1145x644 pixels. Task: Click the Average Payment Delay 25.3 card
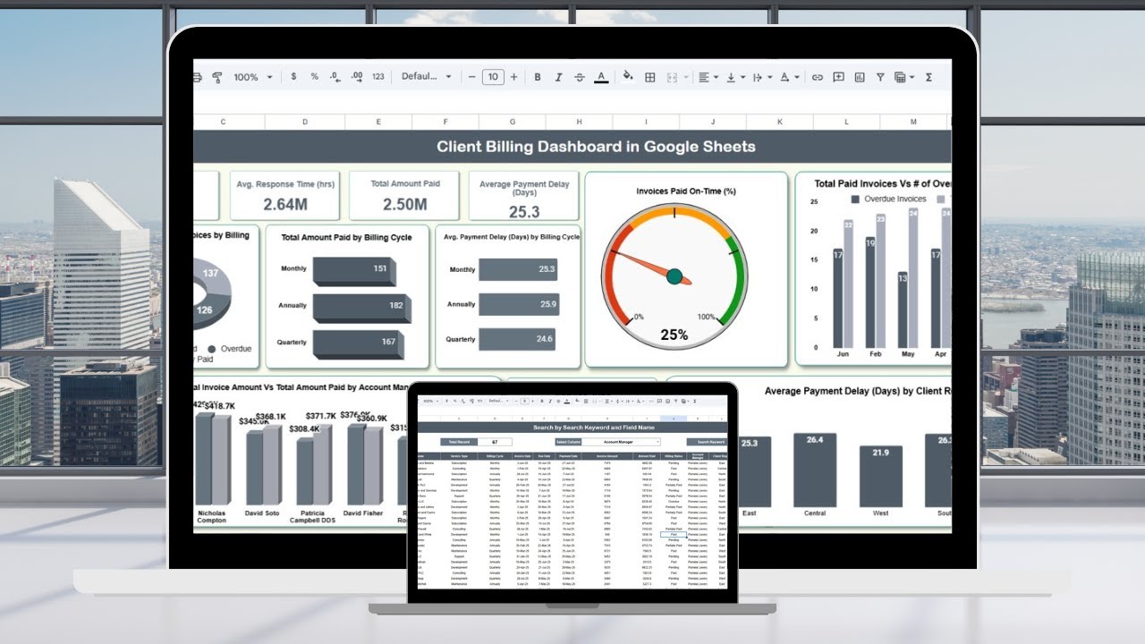[524, 196]
